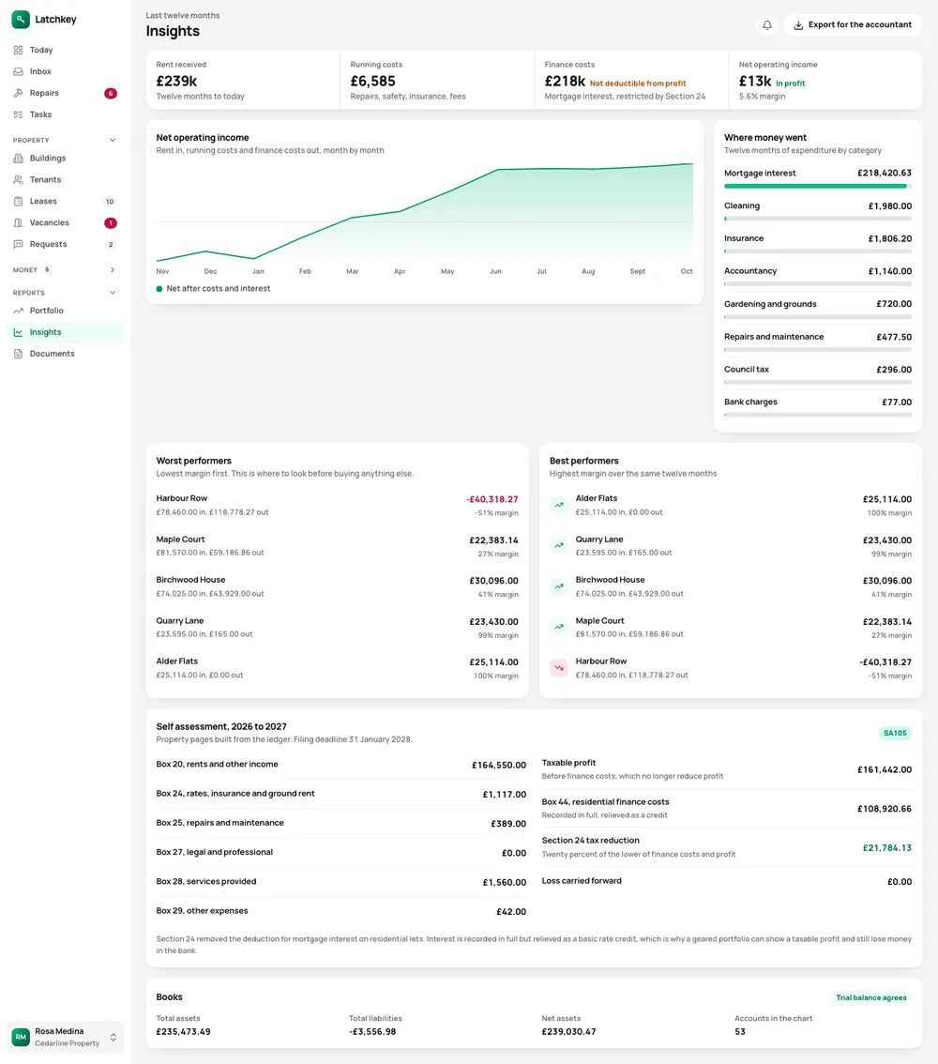Open the Tasks page
Screen dimensions: 938x1064
click(x=65, y=114)
